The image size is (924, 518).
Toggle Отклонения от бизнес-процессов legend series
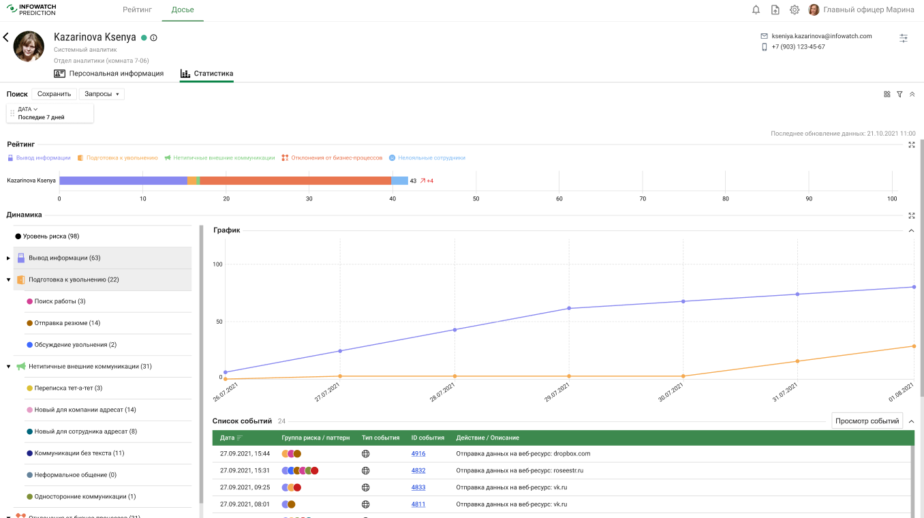coord(332,157)
